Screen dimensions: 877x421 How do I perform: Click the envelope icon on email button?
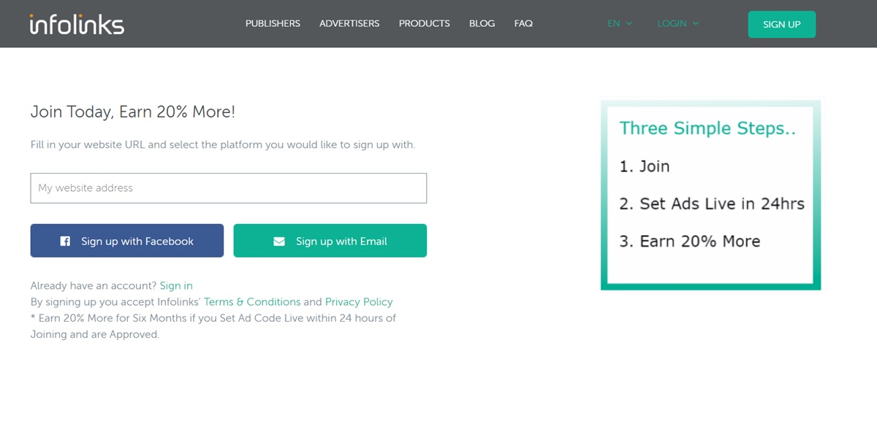pos(279,242)
